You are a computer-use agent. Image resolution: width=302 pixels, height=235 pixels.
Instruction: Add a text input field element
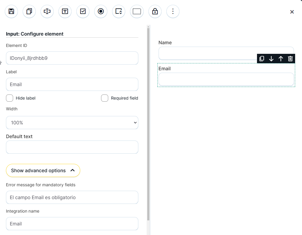pos(47,12)
